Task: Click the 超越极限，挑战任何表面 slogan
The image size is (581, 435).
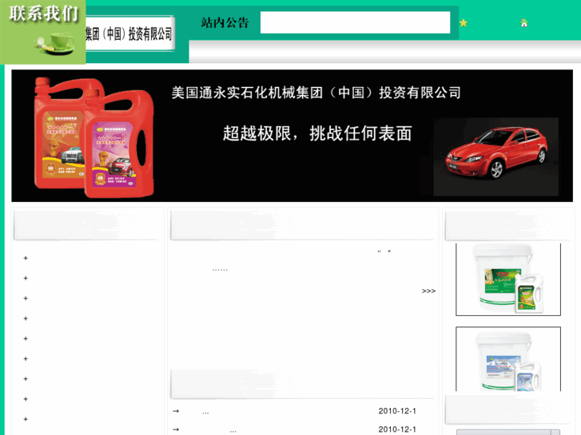Action: pos(317,133)
